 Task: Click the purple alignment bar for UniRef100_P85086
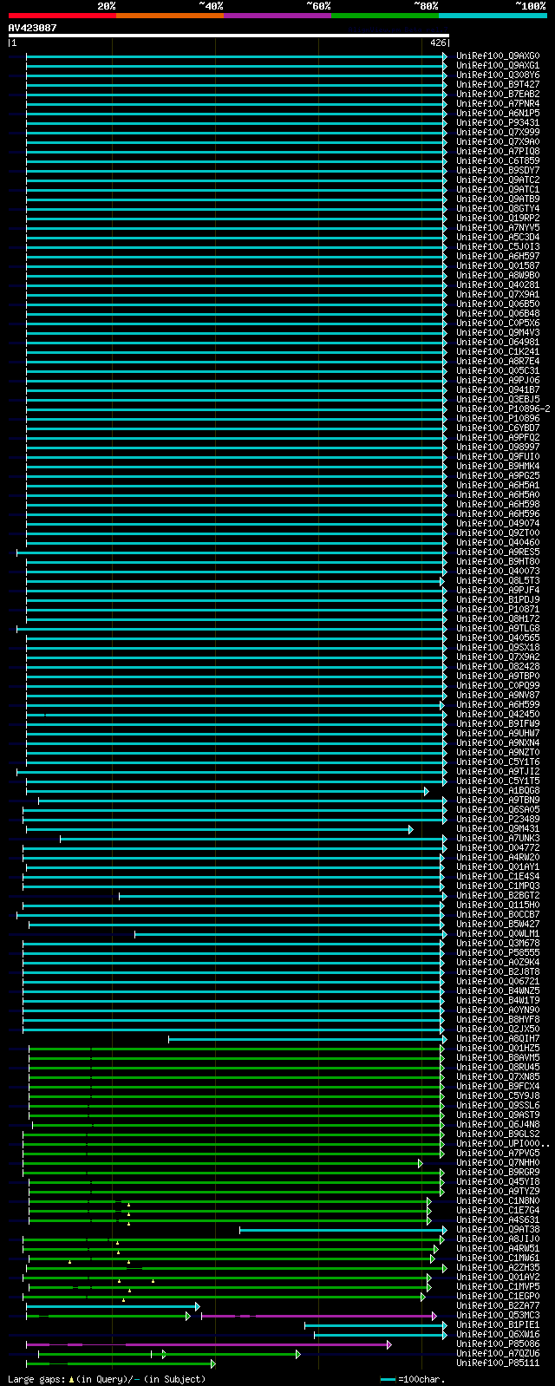[x=209, y=1344]
